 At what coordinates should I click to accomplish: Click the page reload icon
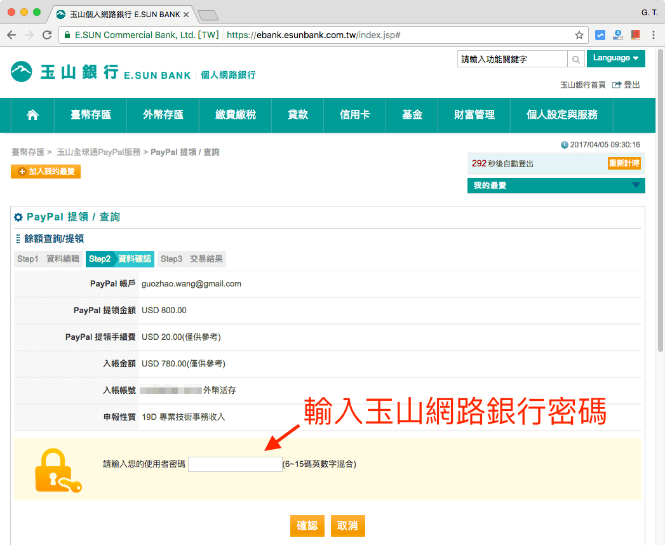pos(46,35)
